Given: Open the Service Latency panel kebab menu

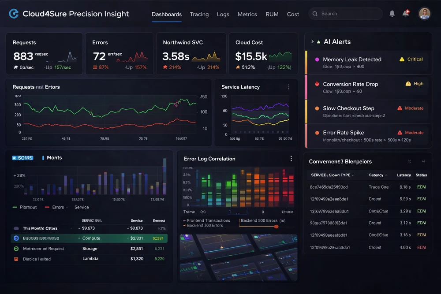Looking at the screenshot, I should [290, 87].
